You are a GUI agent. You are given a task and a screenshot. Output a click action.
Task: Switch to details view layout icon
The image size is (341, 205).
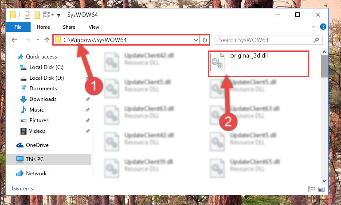(312, 189)
